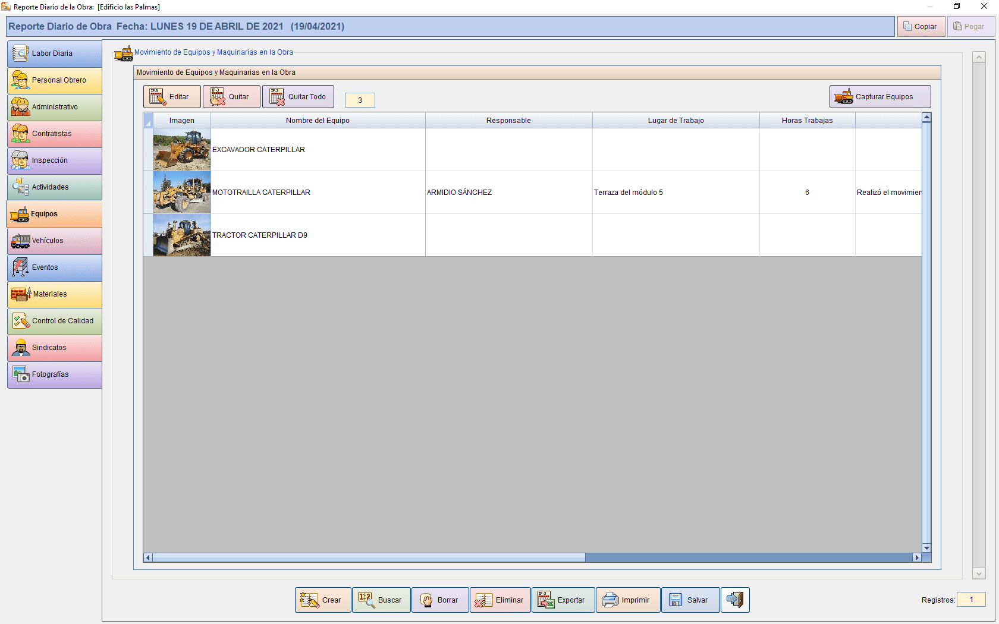Open the Control de Calidad section
Viewport: 999px width, 624px height.
[54, 321]
